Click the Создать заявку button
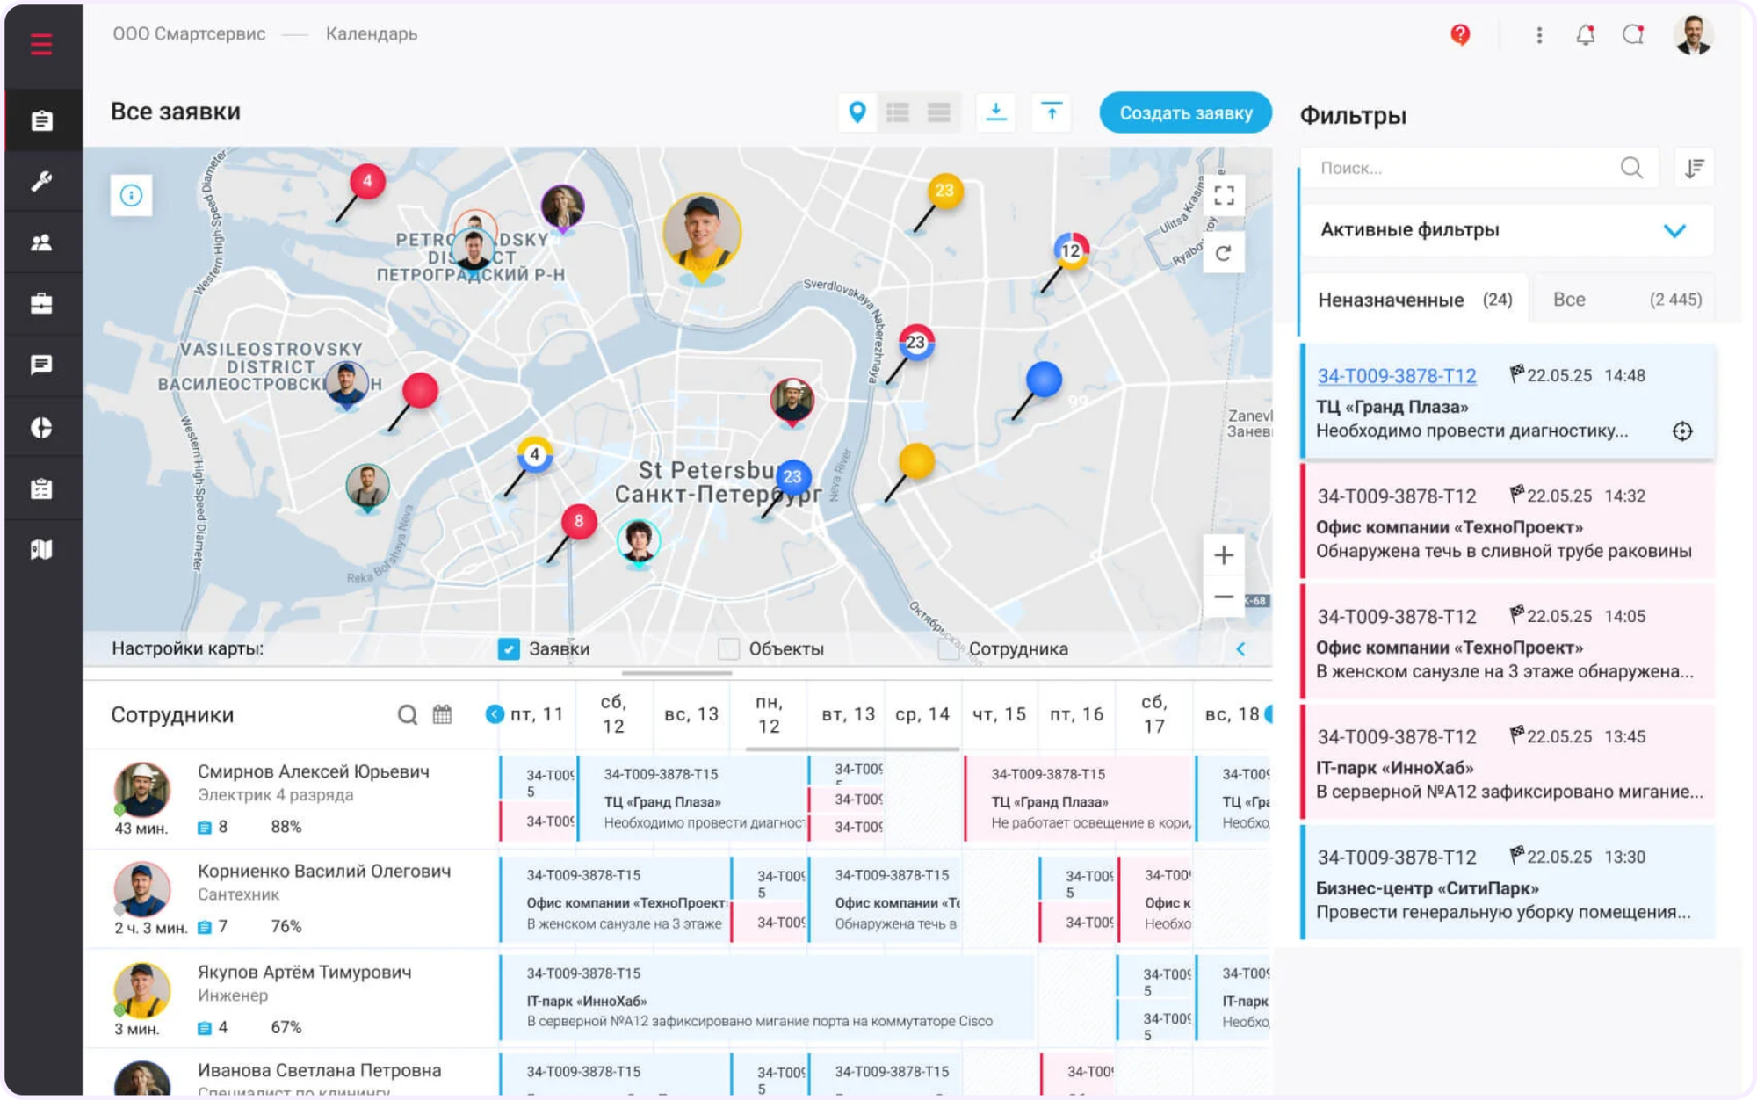 click(x=1186, y=112)
